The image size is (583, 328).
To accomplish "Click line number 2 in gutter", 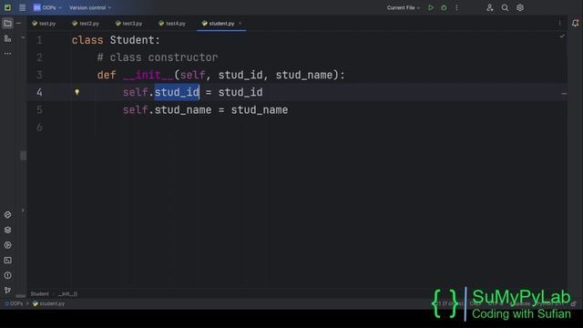I will click(x=39, y=57).
